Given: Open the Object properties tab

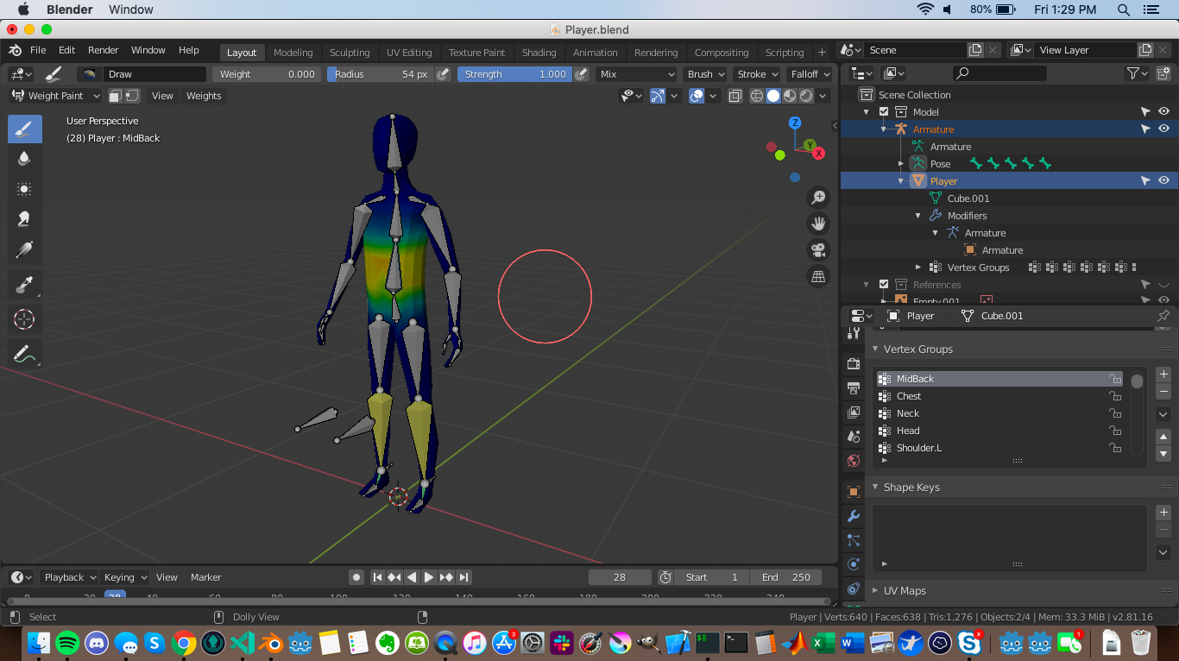Looking at the screenshot, I should [x=854, y=492].
